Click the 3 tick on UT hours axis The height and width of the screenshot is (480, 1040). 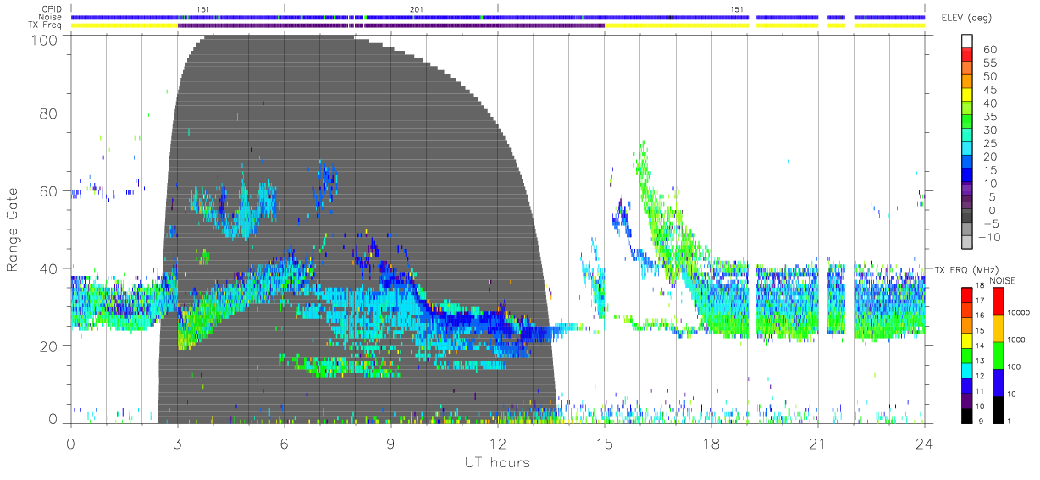[177, 443]
